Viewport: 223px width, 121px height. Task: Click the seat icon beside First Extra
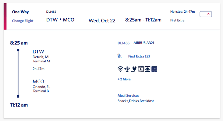pos(120,55)
